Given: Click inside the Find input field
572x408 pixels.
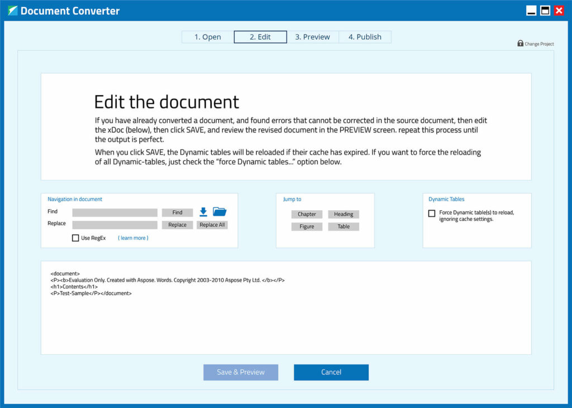Looking at the screenshot, I should pos(115,212).
